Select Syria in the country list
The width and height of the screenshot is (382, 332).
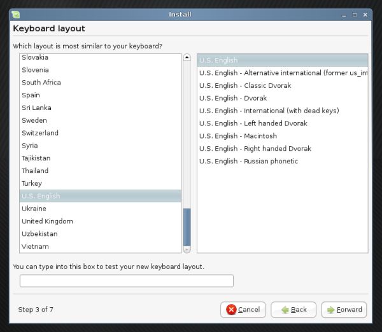100,146
